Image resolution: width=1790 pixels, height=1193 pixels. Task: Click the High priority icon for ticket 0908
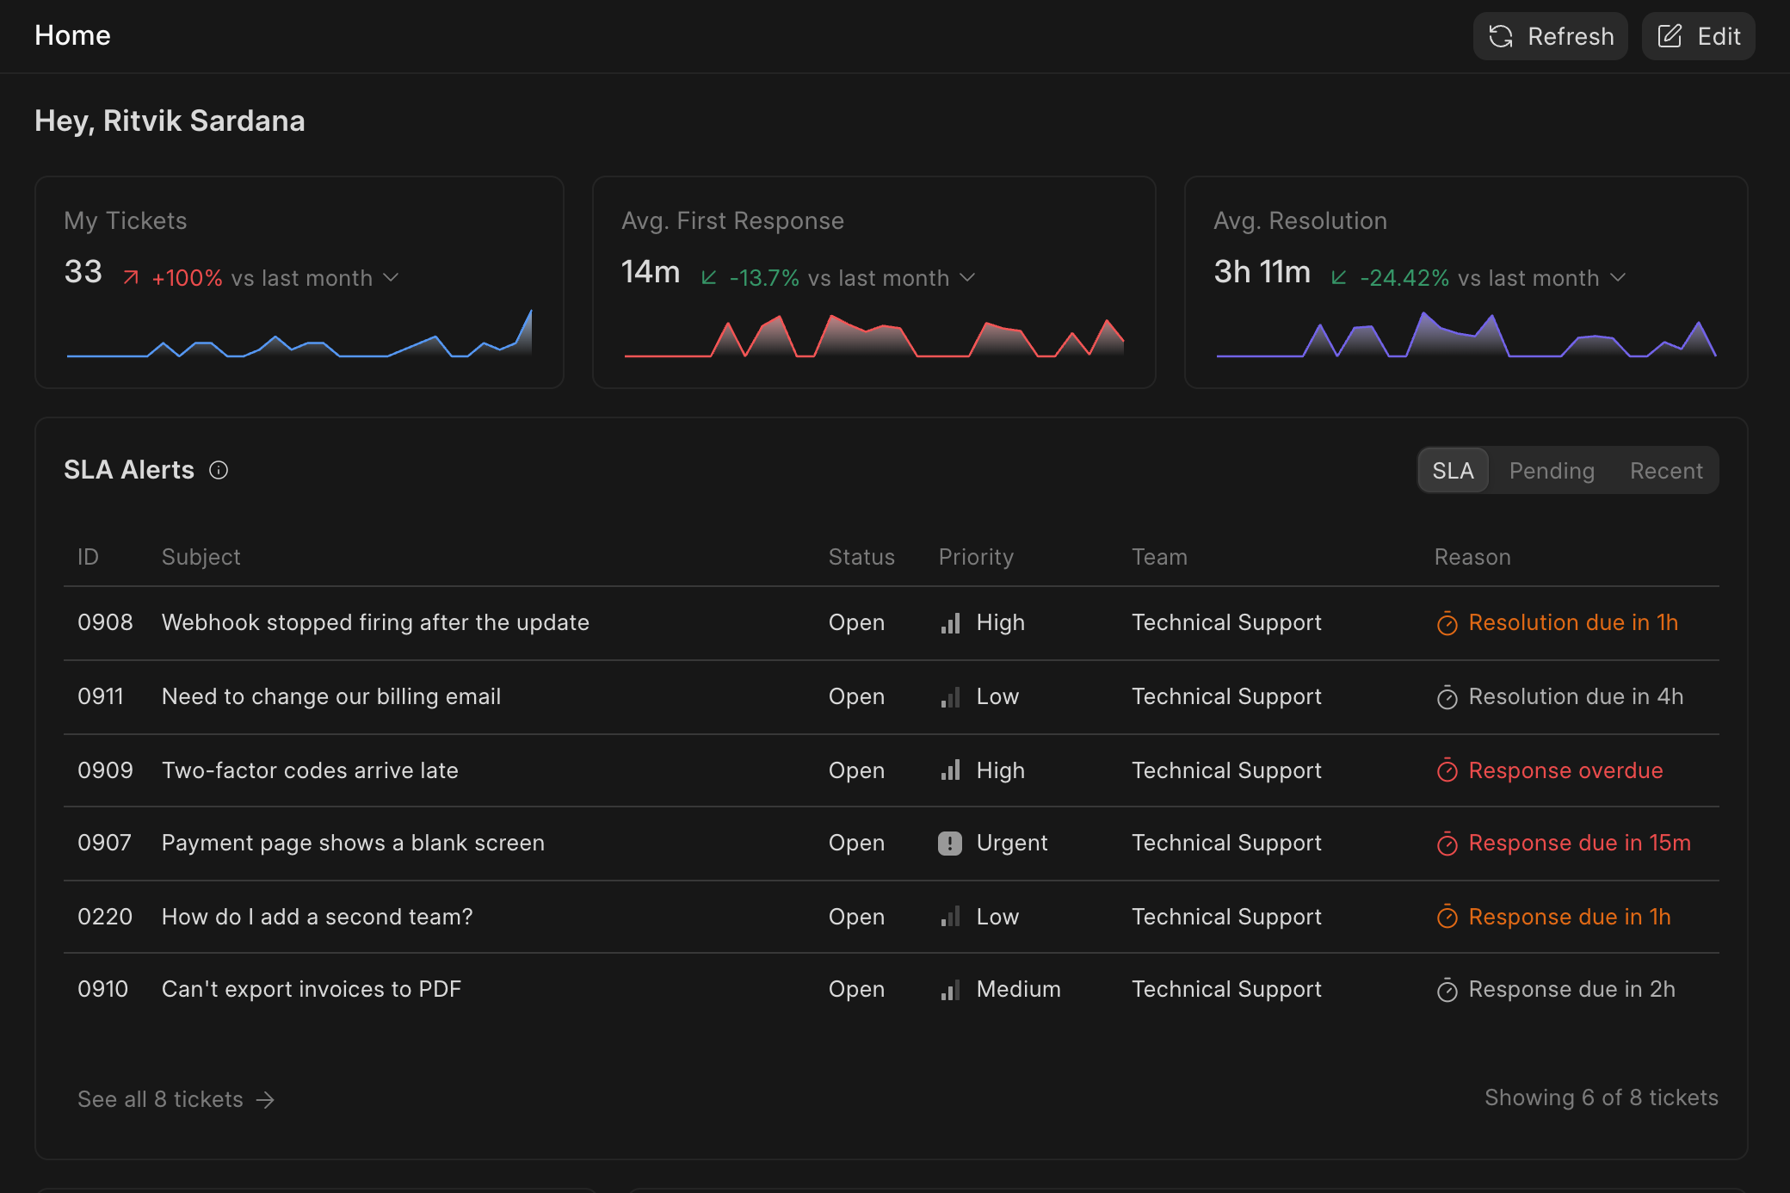pyautogui.click(x=950, y=623)
